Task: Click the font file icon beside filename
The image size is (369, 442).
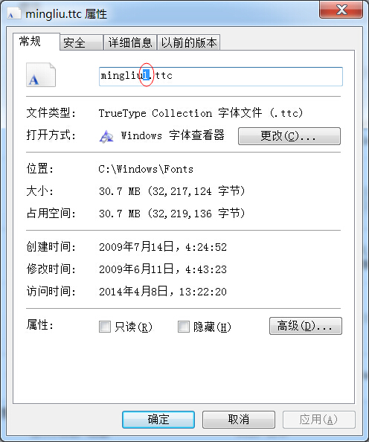Action: pyautogui.click(x=41, y=74)
